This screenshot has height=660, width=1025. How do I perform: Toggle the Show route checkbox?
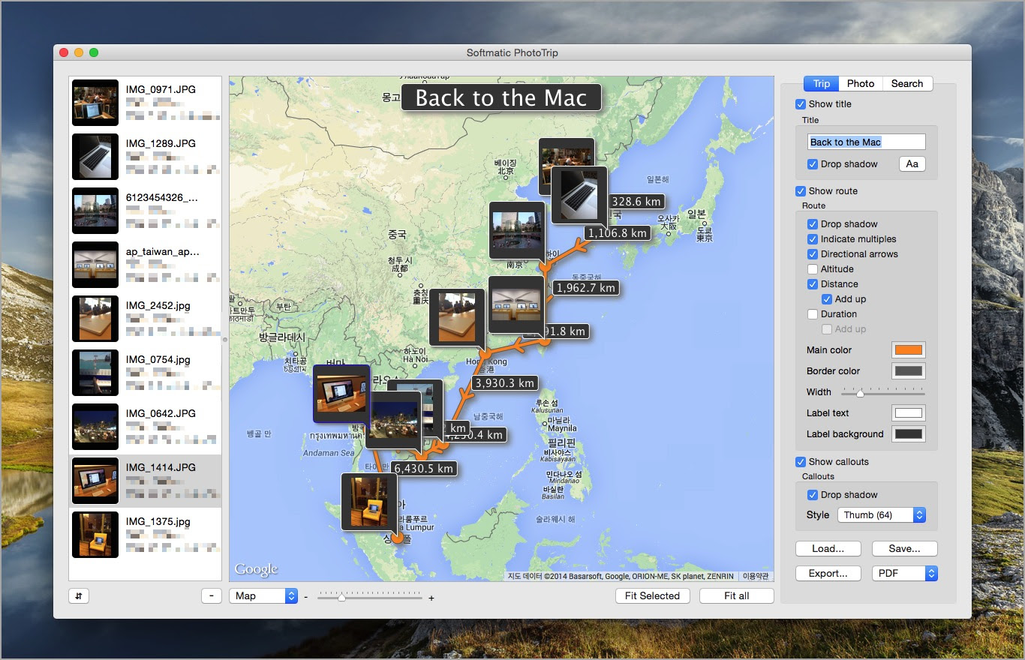click(x=801, y=191)
